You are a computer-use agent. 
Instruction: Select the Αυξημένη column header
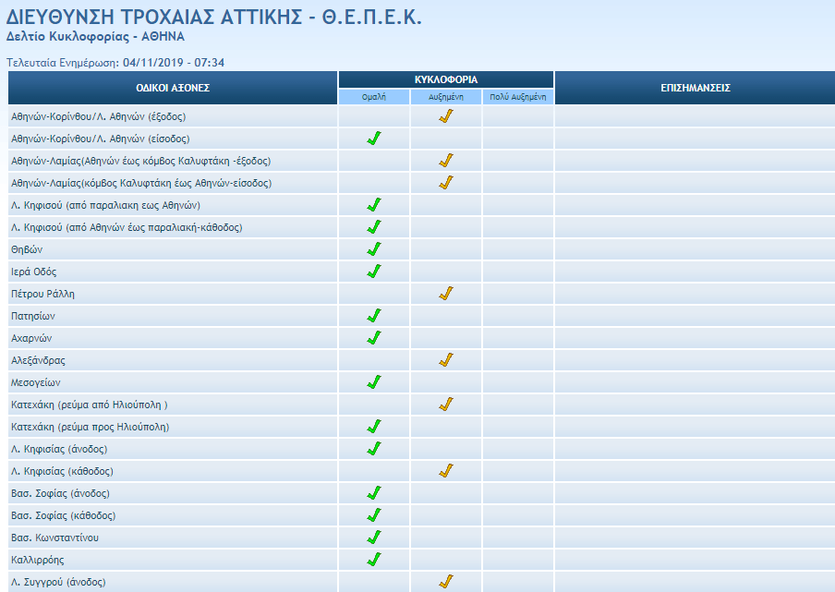pos(446,96)
